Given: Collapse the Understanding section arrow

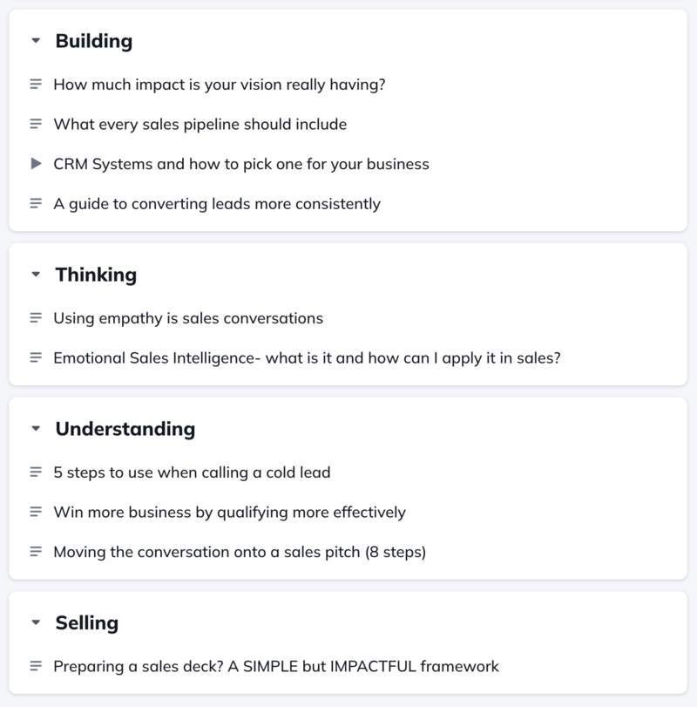Looking at the screenshot, I should tap(36, 428).
